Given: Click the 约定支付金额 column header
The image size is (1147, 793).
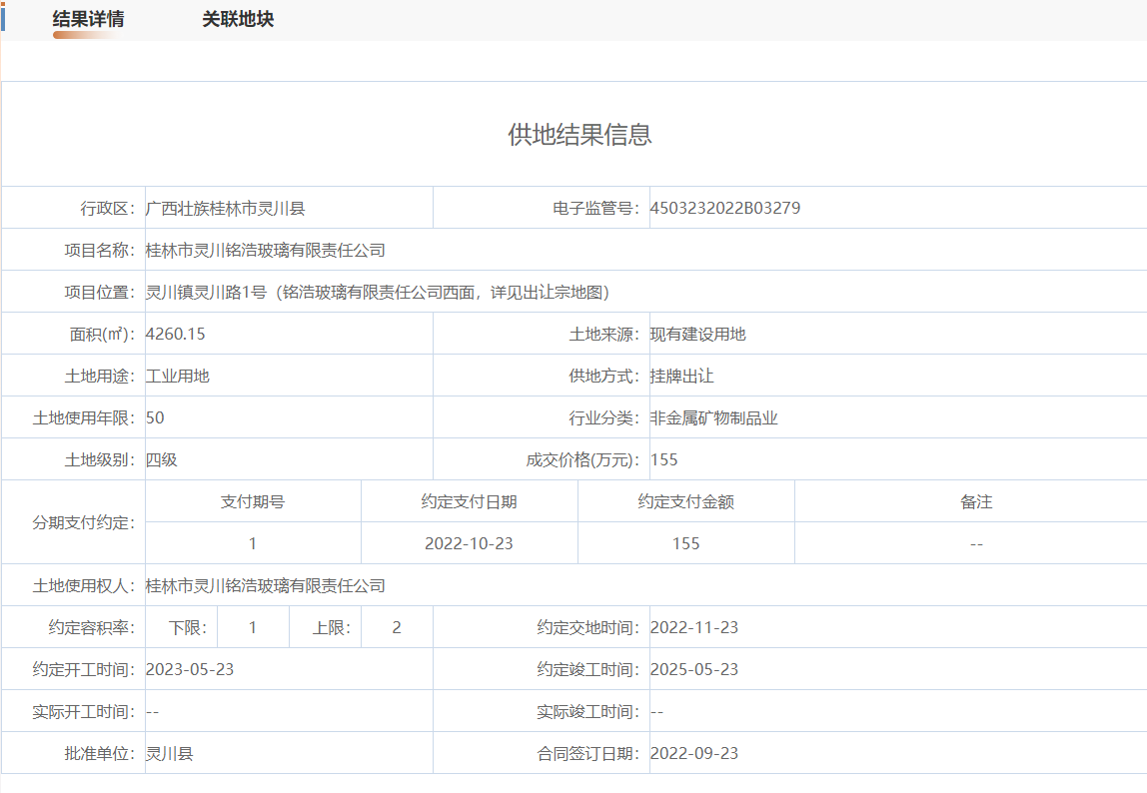Looking at the screenshot, I should pos(685,502).
